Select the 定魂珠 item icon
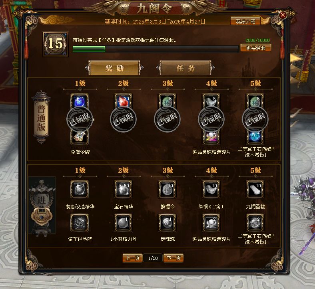The image size is (315, 289). [167, 223]
